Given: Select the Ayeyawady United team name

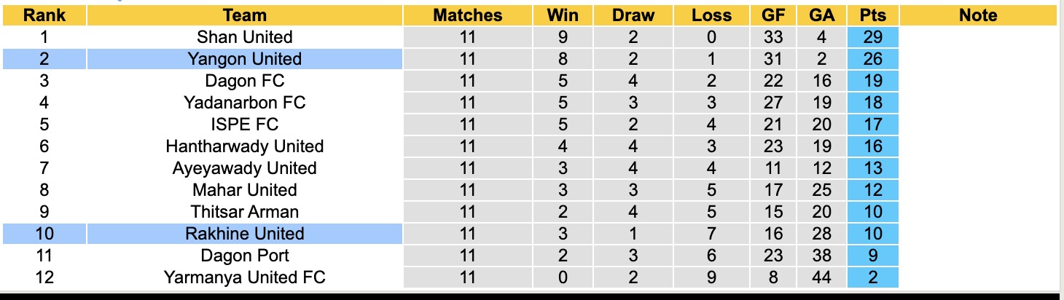Looking at the screenshot, I should coord(245,168).
